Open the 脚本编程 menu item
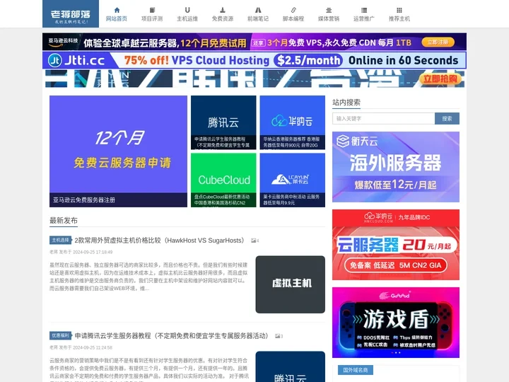509x382 pixels. click(293, 19)
